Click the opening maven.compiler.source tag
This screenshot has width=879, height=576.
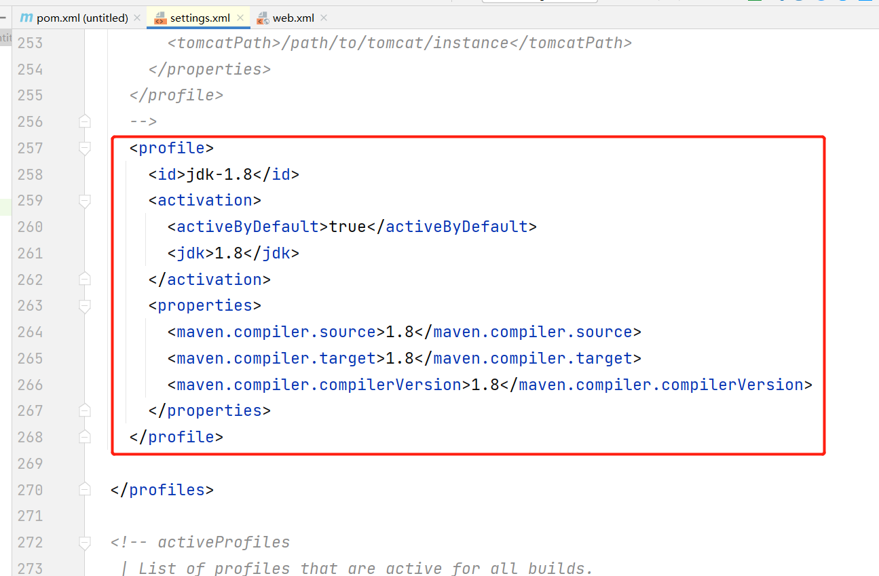coord(276,332)
